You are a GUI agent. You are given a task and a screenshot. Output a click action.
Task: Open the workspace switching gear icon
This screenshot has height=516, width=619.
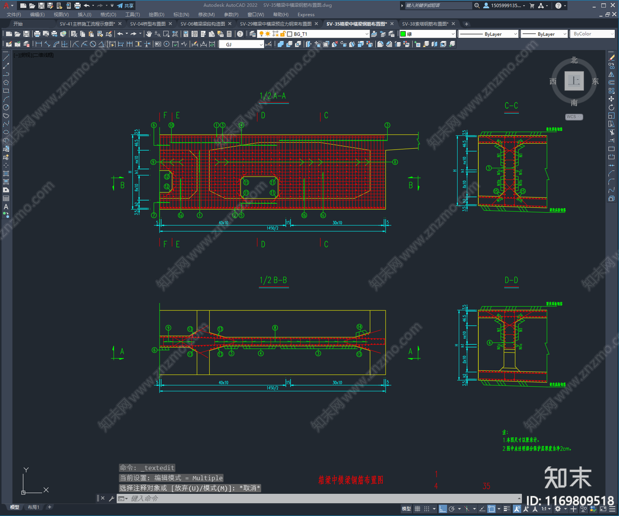[558, 509]
